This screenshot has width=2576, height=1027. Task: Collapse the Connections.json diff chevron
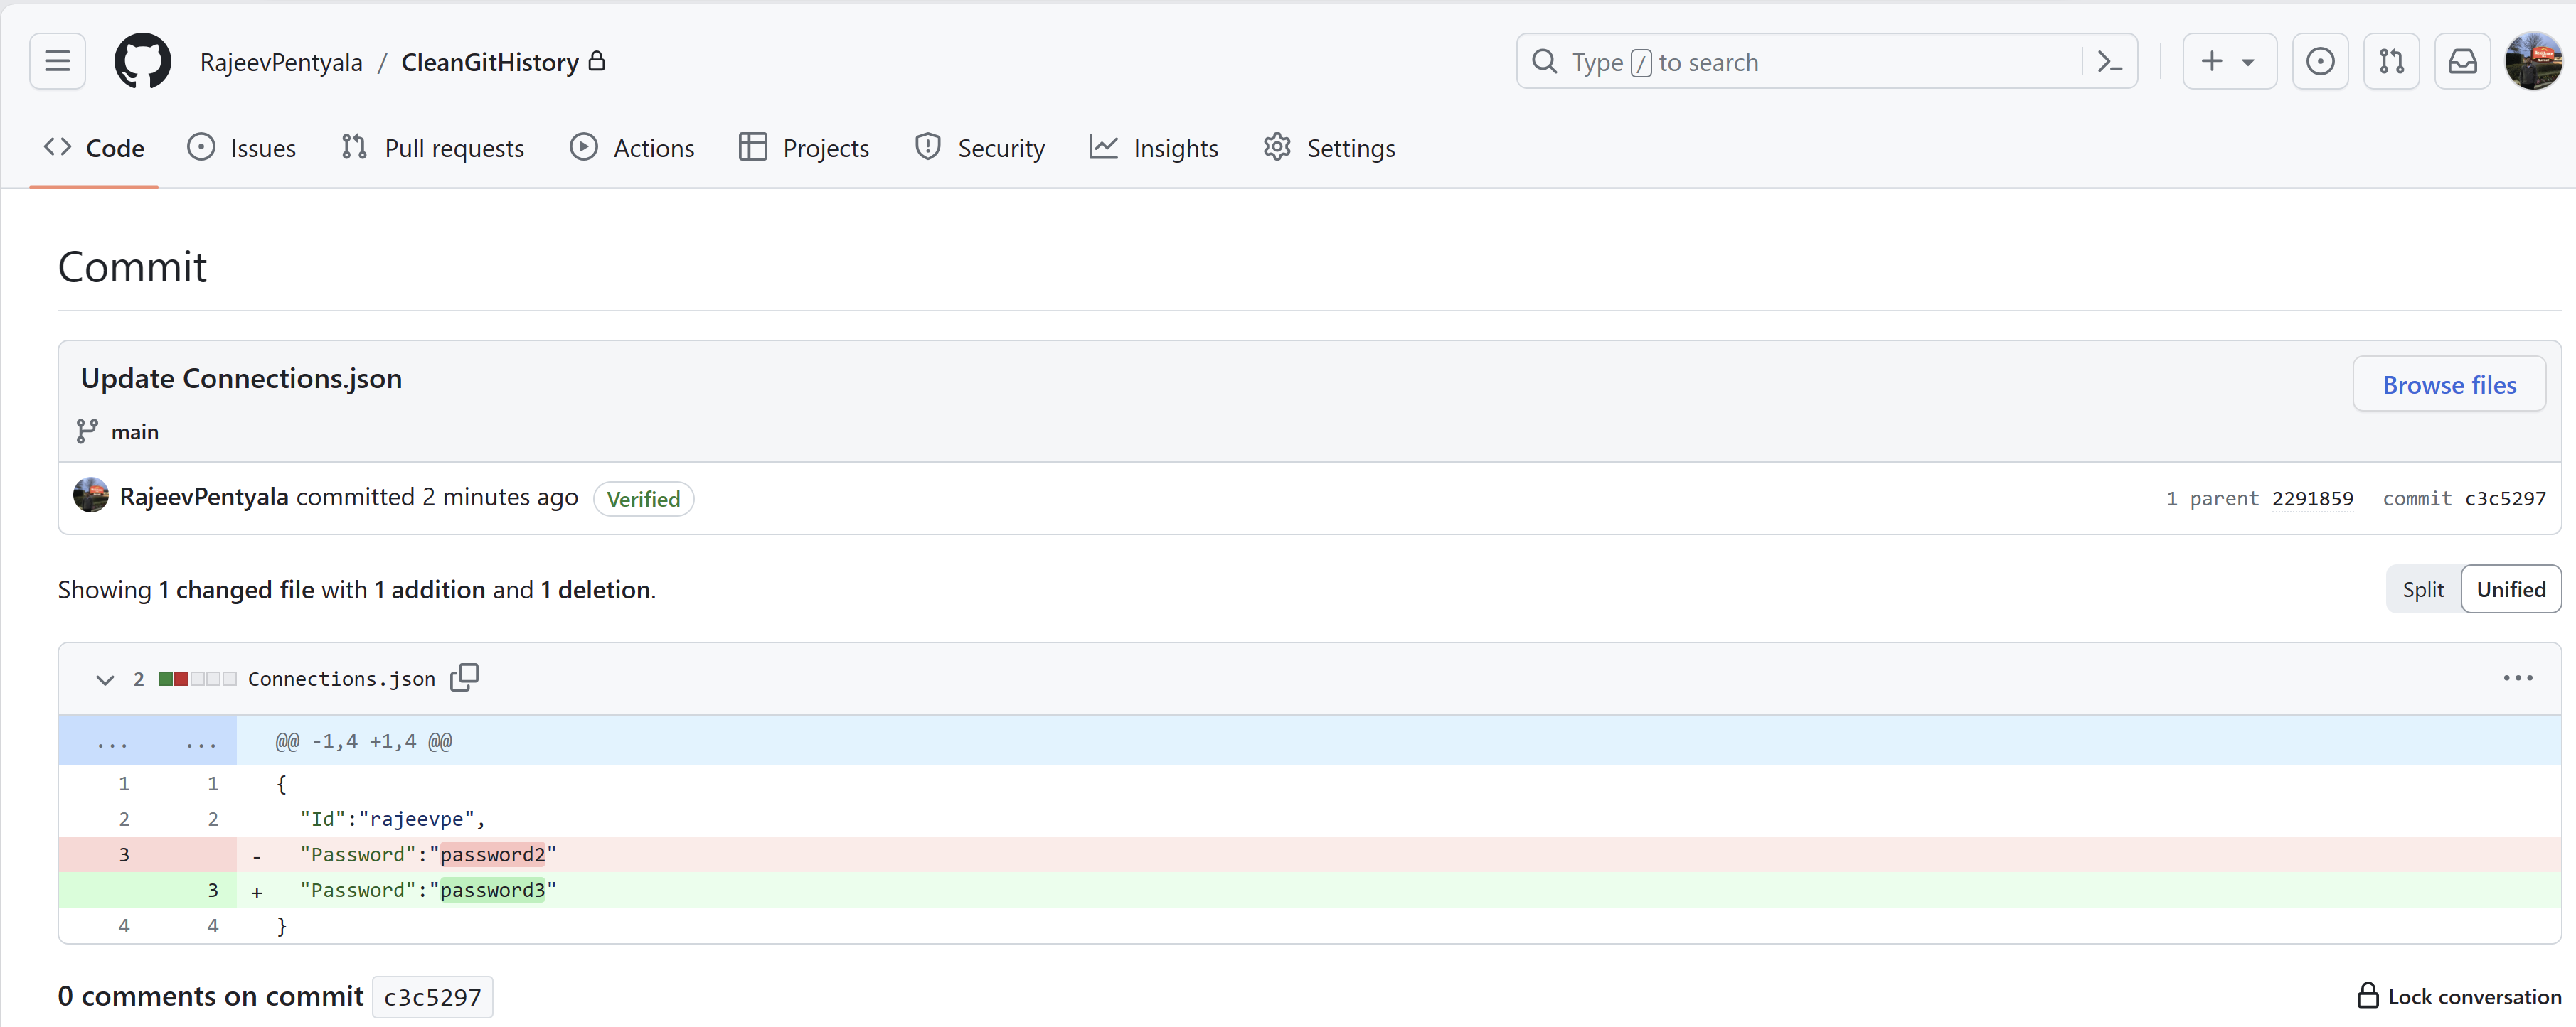(104, 679)
